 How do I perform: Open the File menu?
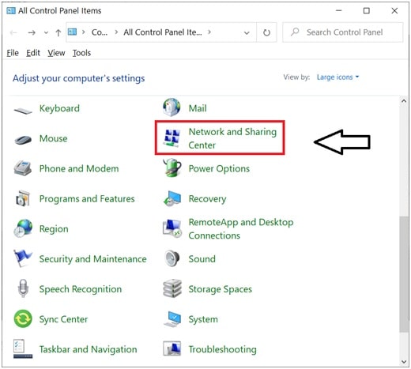click(13, 53)
